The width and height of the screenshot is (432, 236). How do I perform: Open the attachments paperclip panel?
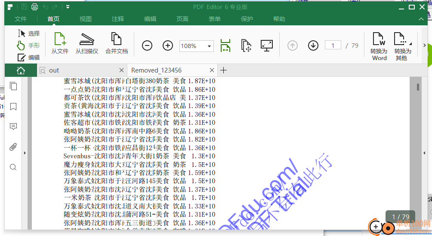pyautogui.click(x=13, y=147)
